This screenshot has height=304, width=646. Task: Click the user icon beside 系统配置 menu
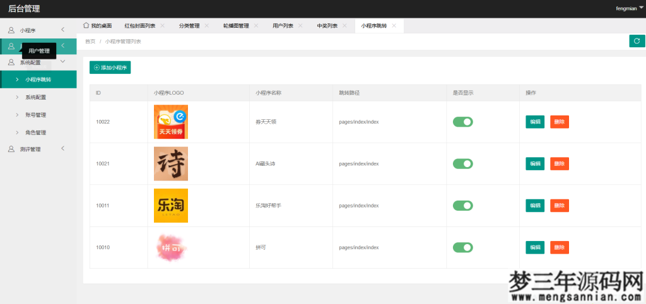click(11, 62)
